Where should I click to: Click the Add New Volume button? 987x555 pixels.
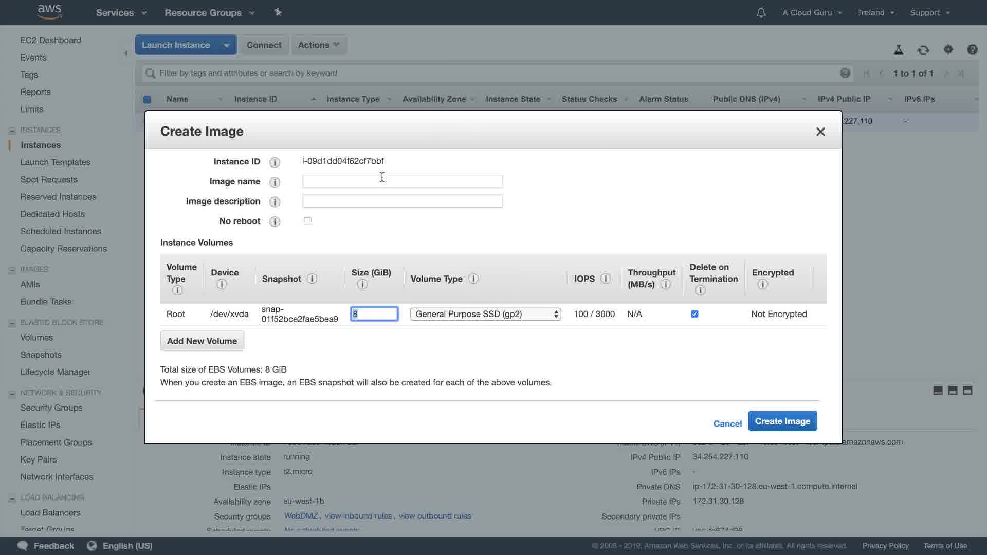(202, 341)
